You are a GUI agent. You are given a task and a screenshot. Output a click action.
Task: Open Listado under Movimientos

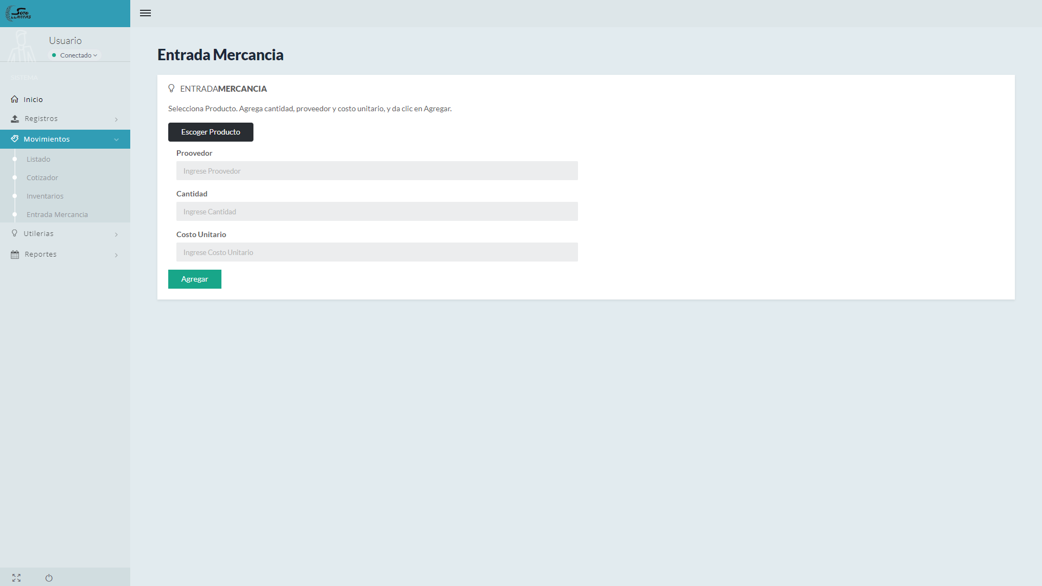[x=38, y=159]
